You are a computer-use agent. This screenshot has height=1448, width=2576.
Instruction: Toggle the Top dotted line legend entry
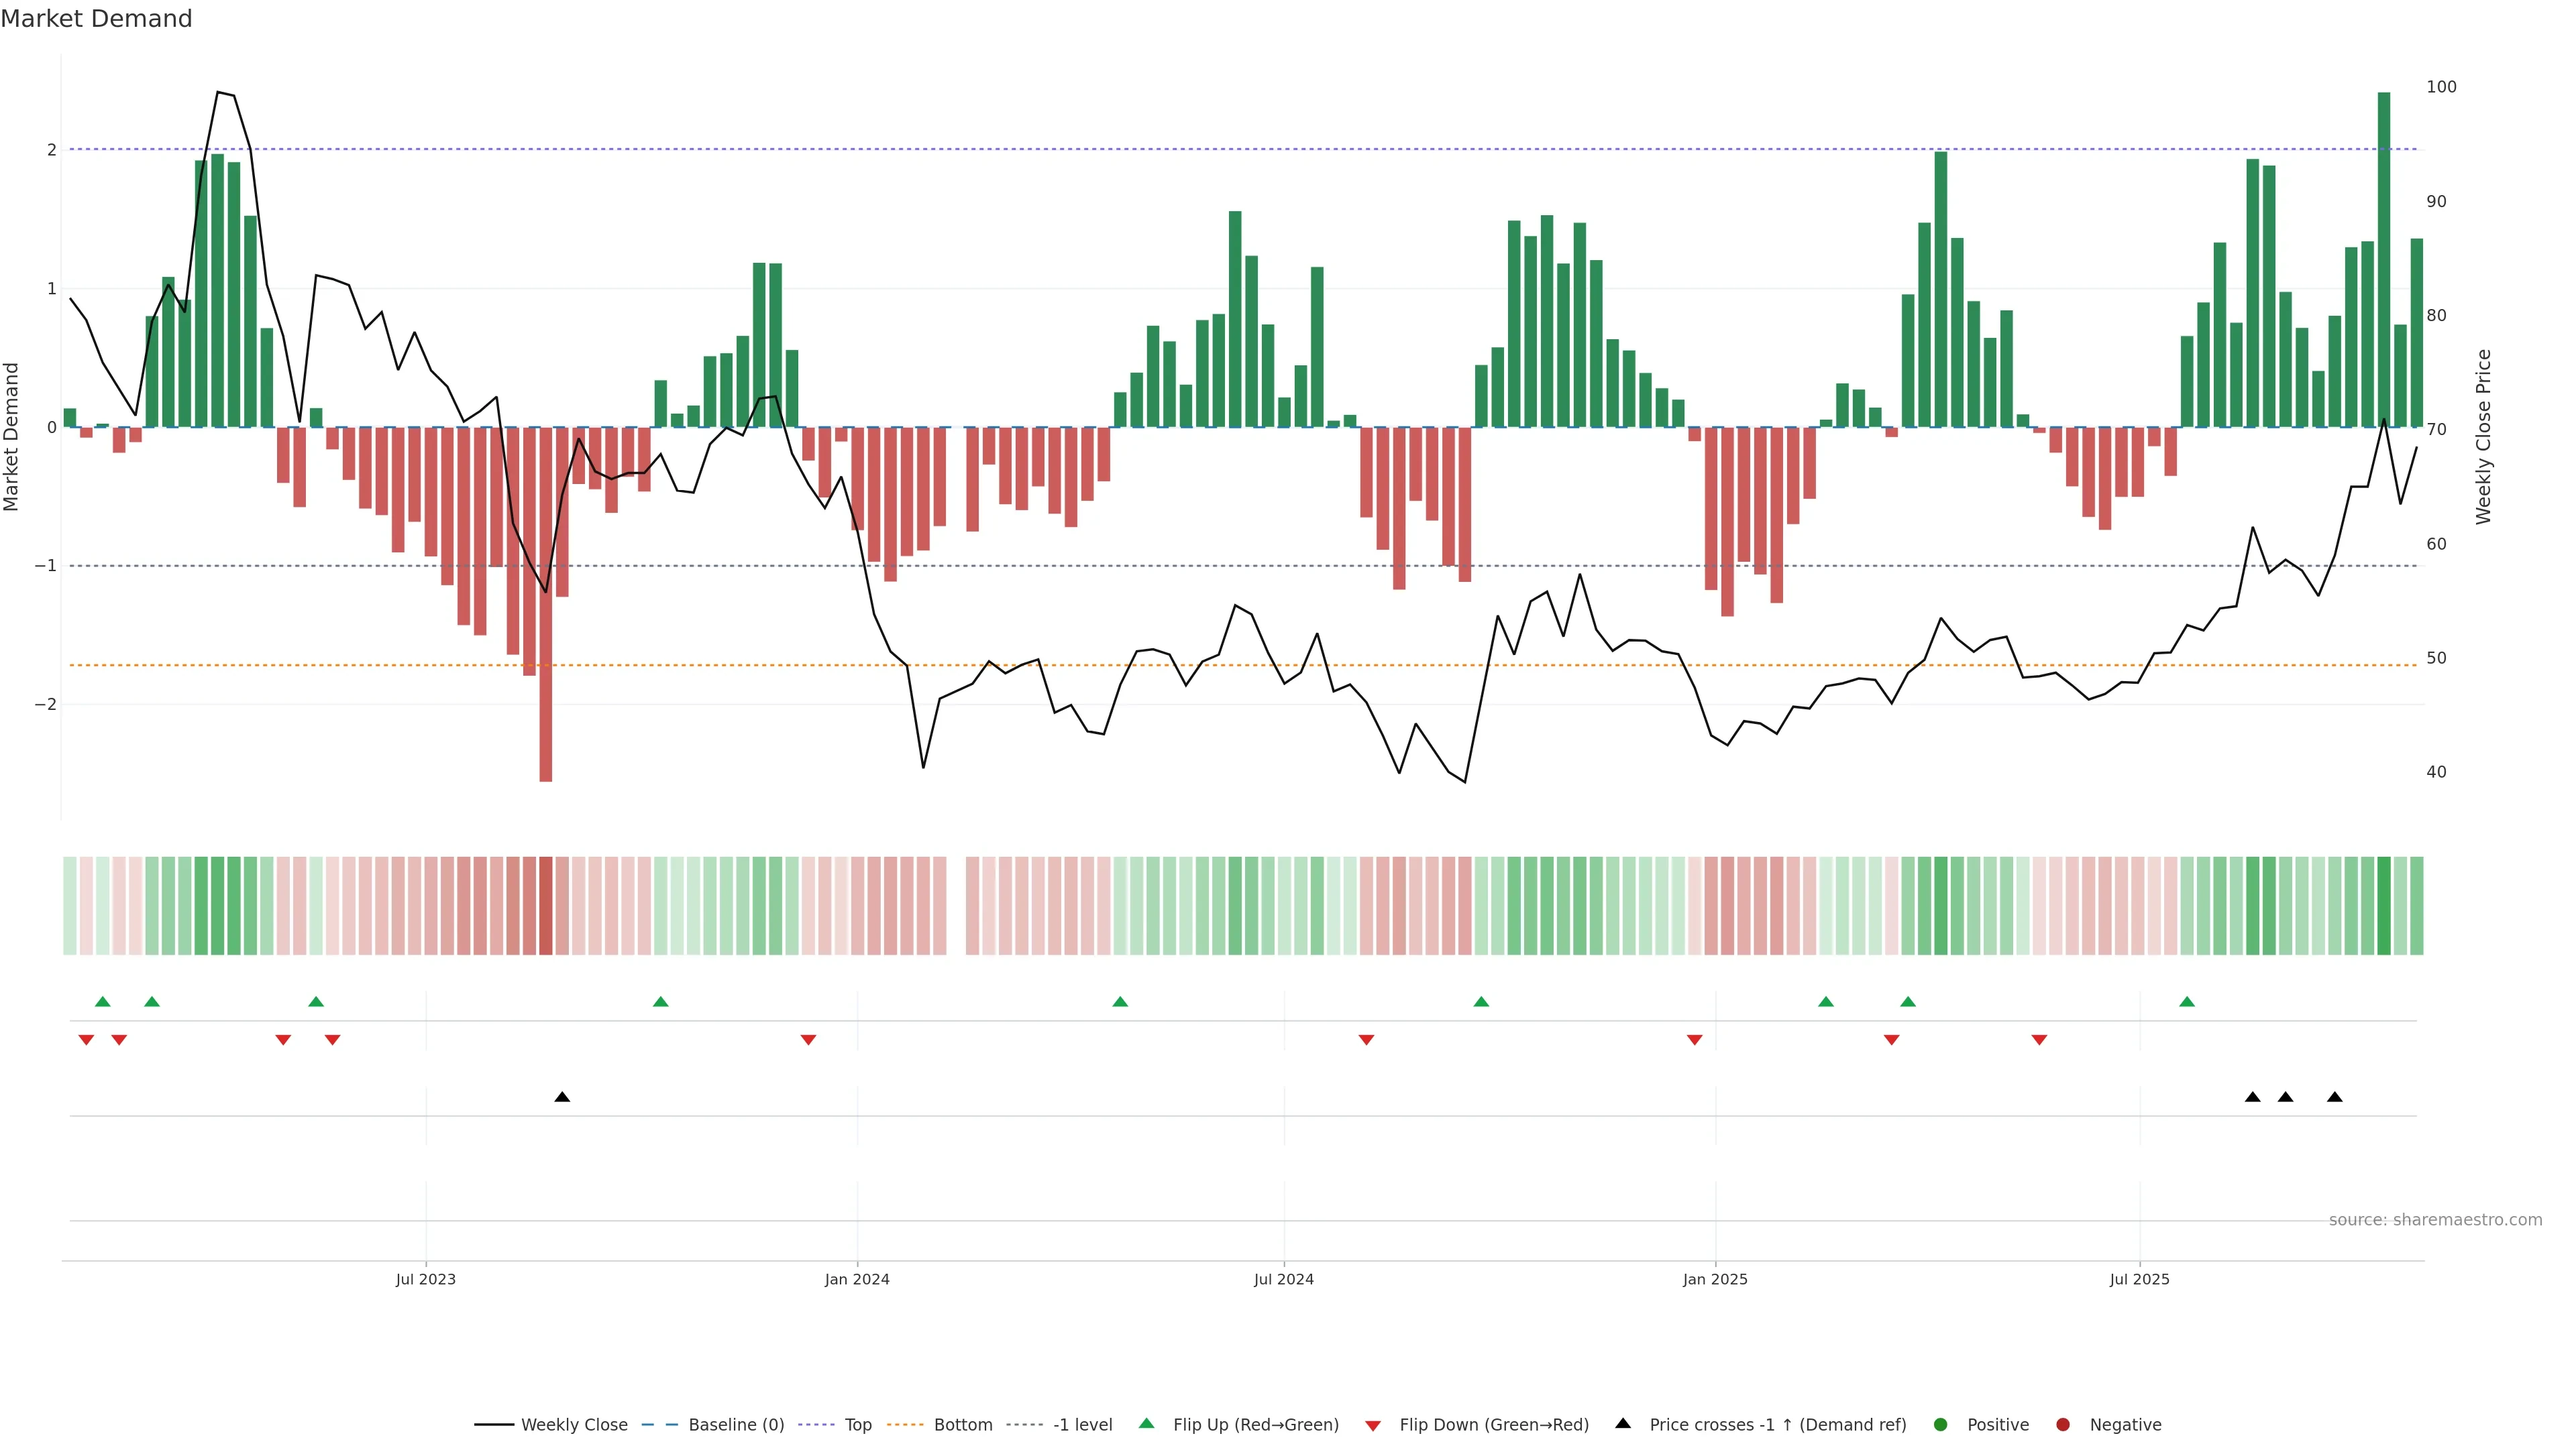[x=857, y=1425]
